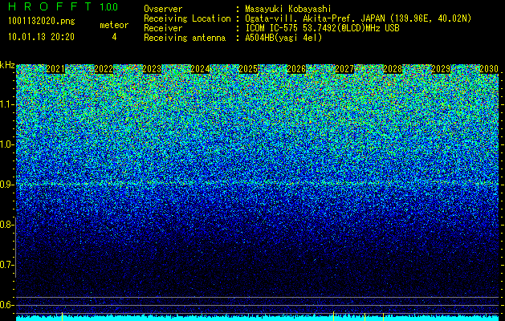Image resolution: width=505 pixels, height=321 pixels.
Task: Click the 2027 time label
Action: point(344,69)
